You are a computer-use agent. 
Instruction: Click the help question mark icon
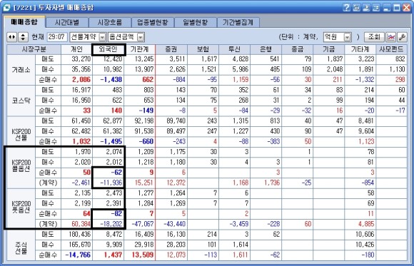pos(347,7)
